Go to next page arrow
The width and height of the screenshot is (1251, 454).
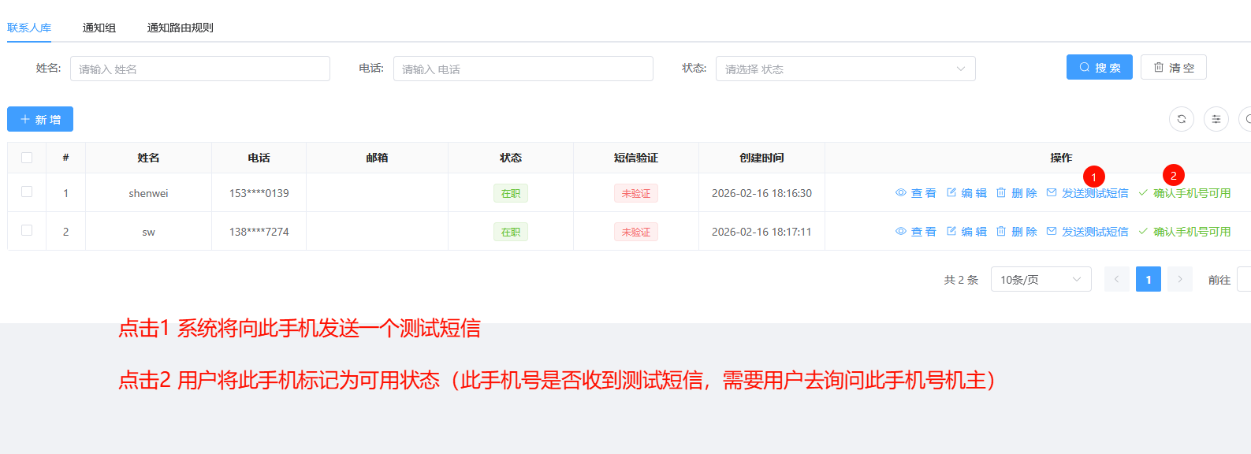1179,280
